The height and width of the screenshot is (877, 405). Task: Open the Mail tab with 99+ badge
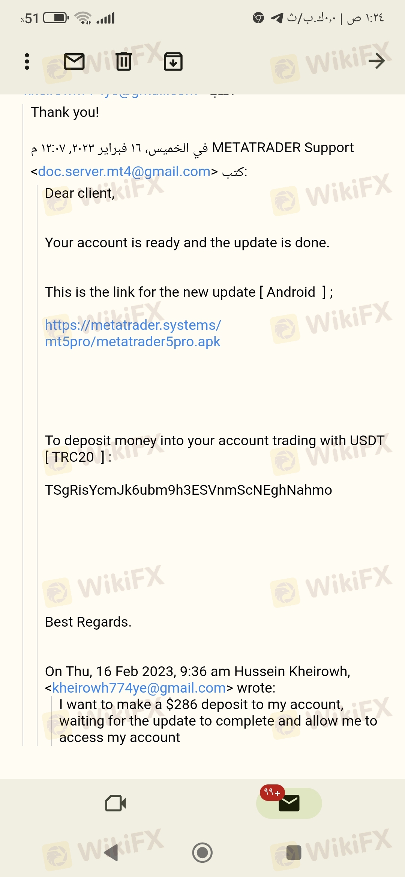[x=289, y=803]
